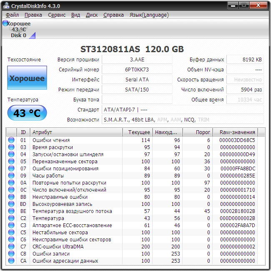
Task: Click the ID column header
Action: pyautogui.click(x=23, y=132)
